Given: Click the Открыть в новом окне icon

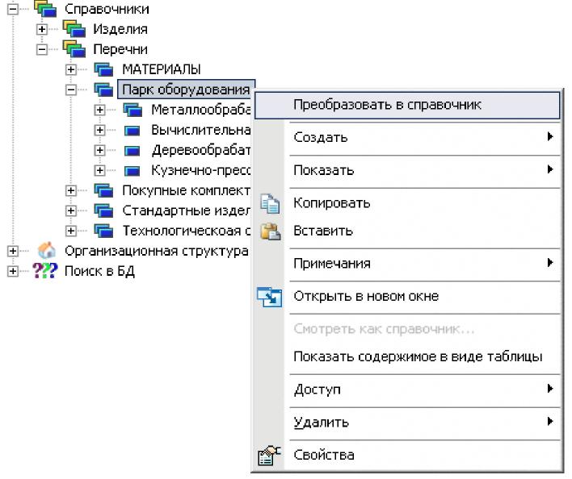Looking at the screenshot, I should point(270,296).
